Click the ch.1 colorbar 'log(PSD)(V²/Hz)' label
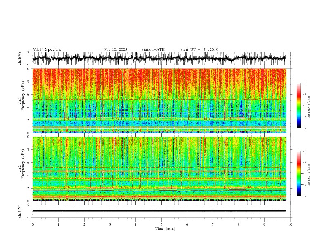The image size is (327, 252). (309, 107)
